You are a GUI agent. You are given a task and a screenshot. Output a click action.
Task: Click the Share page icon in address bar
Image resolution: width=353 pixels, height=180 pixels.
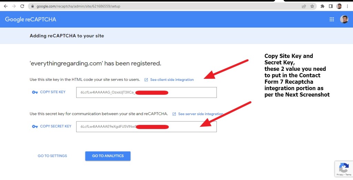tap(304, 6)
